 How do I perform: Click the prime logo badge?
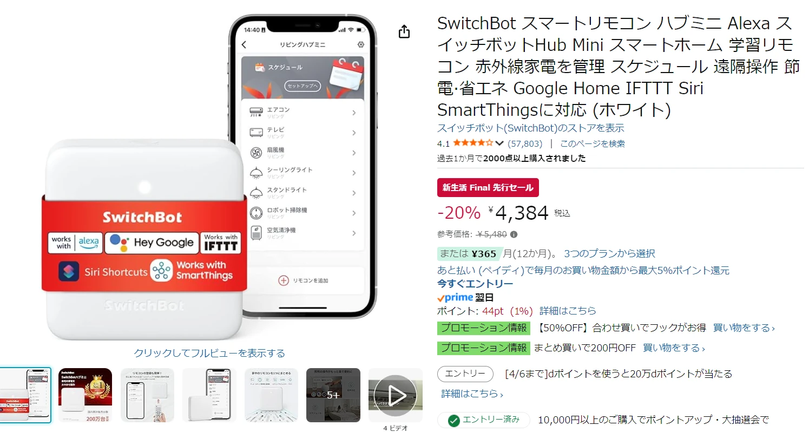[455, 297]
